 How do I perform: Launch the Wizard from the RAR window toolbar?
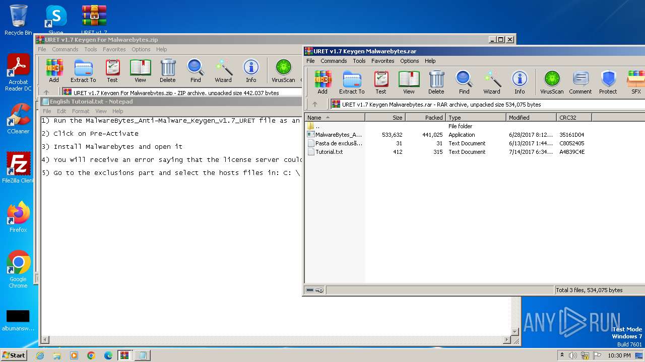492,82
